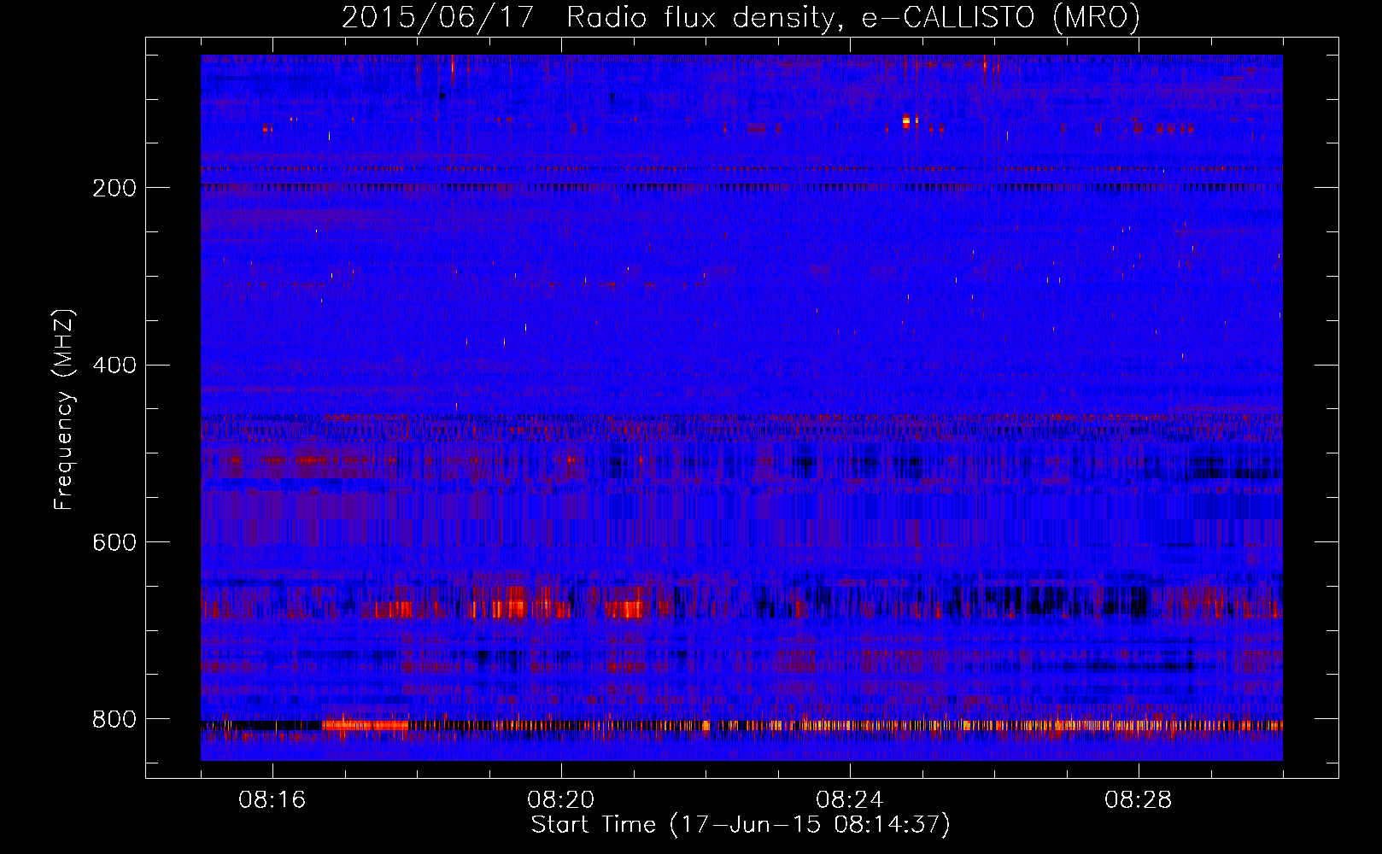Click the 08:16 time tick label
Viewport: 1382px width, 854px height.
[x=272, y=800]
